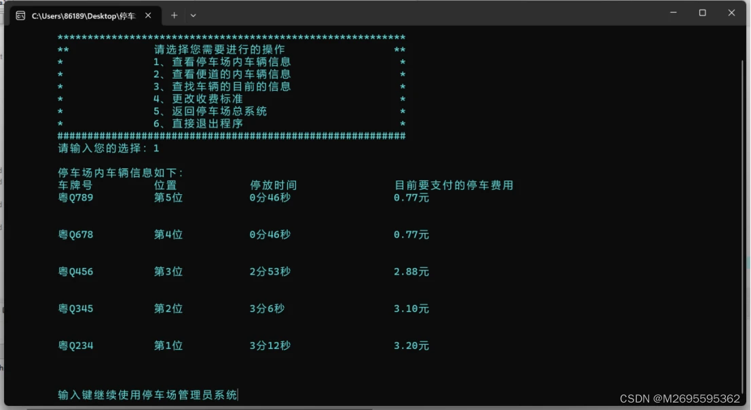Click the column header '目前要支付的停车费用'
This screenshot has height=410, width=751.
[454, 185]
